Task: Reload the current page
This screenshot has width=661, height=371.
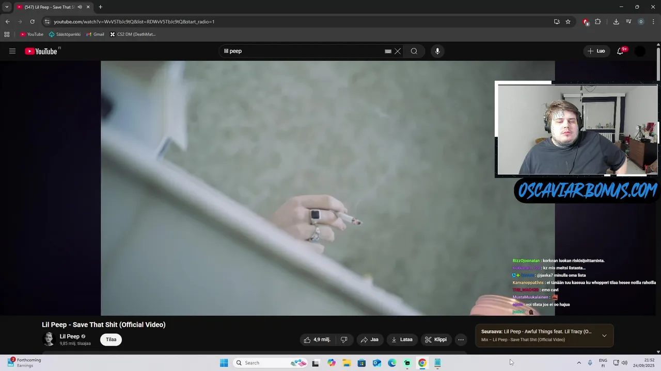Action: coord(32,22)
